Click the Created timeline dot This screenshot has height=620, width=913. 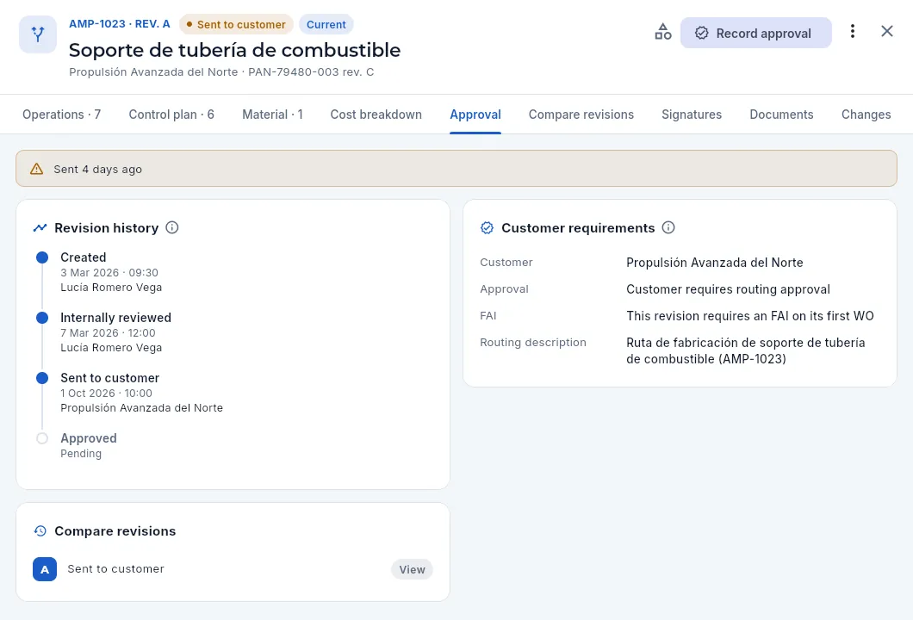[x=42, y=257]
